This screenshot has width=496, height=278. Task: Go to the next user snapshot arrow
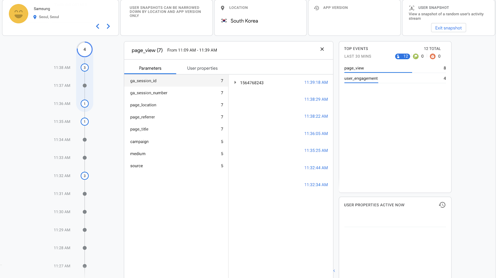(x=108, y=26)
